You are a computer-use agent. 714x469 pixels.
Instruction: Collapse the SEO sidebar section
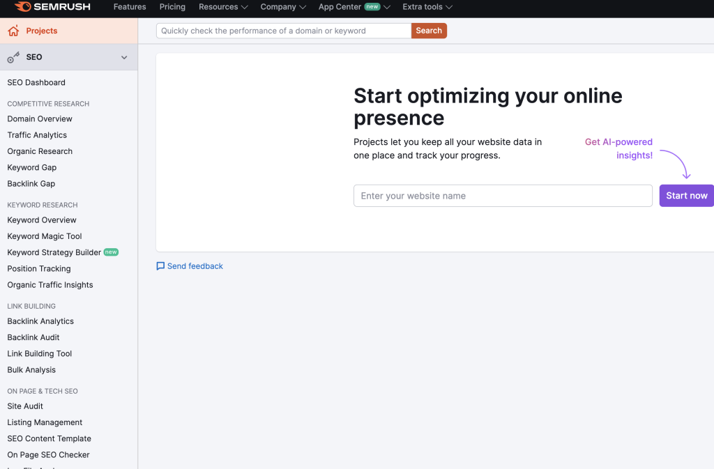click(124, 57)
